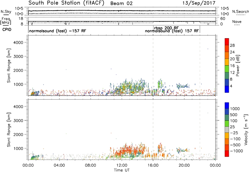Click the 'Beam 02' label
The height and width of the screenshot is (172, 249).
(x=121, y=3)
